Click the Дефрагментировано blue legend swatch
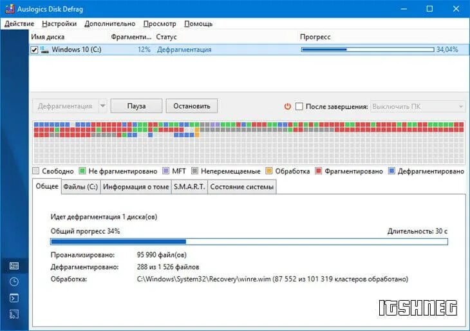Viewport: 470px width, 331px height. pyautogui.click(x=391, y=171)
